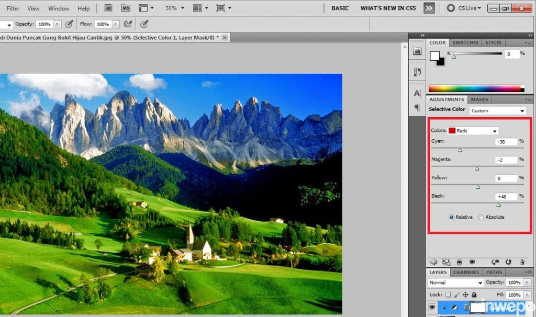Open the Window menu
Image resolution: width=536 pixels, height=317 pixels.
click(x=59, y=8)
